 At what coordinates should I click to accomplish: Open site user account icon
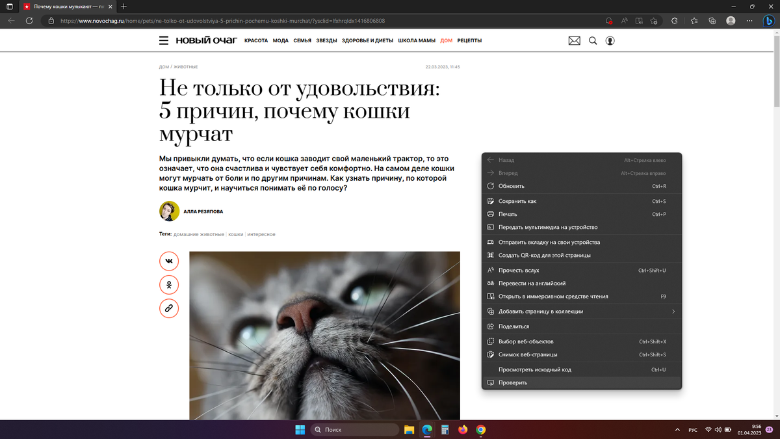(x=610, y=40)
